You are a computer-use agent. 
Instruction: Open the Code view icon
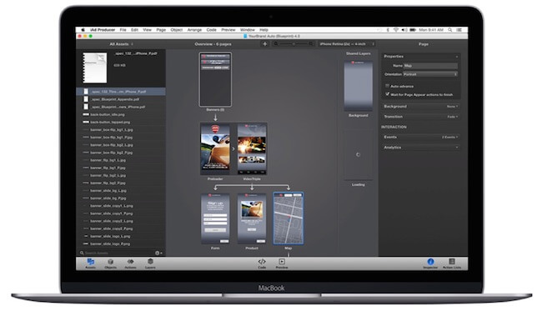262,263
